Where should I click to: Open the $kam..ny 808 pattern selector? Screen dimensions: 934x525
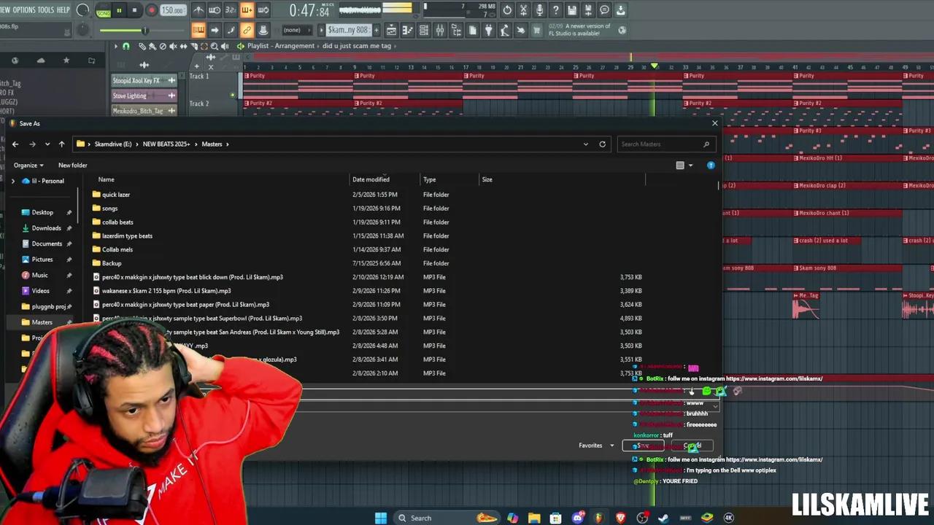pos(348,30)
